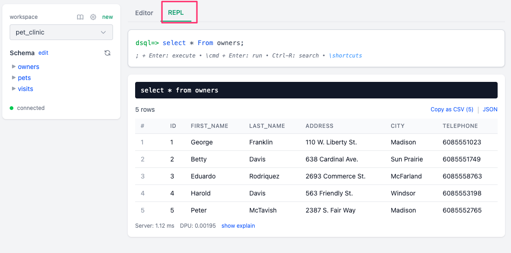Expand the owners table triangle
The image size is (511, 253).
coord(14,67)
